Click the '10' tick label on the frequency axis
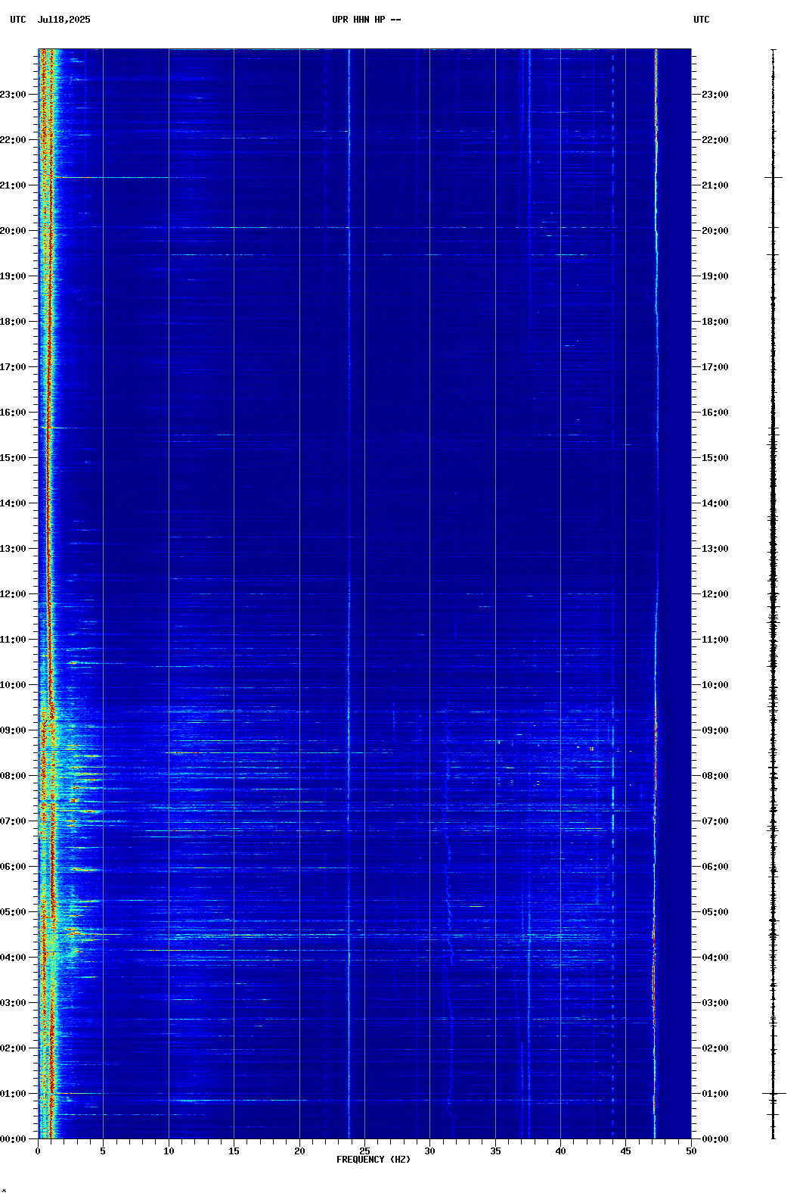The image size is (806, 1199). tap(169, 1151)
